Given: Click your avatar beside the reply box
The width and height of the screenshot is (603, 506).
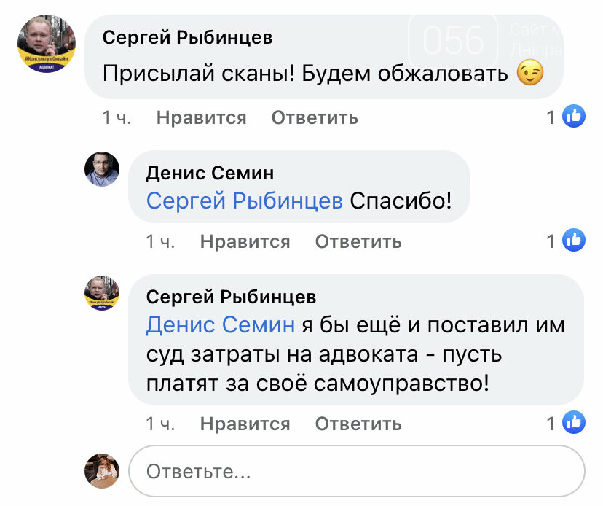Looking at the screenshot, I should coord(102,470).
